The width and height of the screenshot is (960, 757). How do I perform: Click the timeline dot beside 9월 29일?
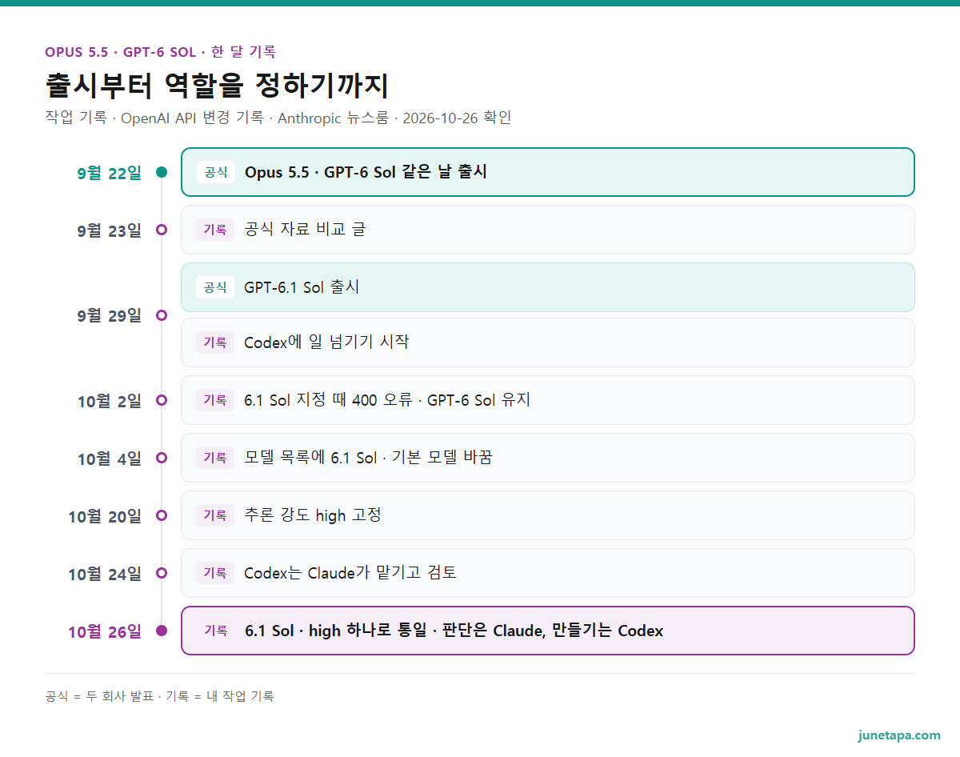pyautogui.click(x=162, y=315)
